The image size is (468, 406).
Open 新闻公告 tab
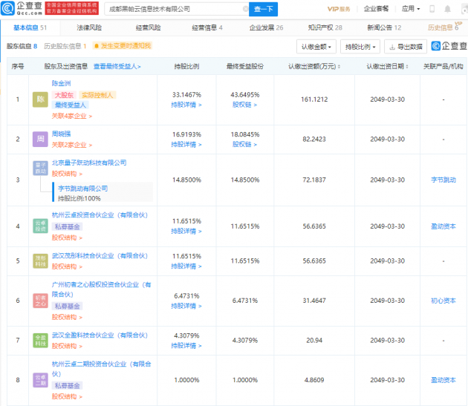pyautogui.click(x=384, y=27)
